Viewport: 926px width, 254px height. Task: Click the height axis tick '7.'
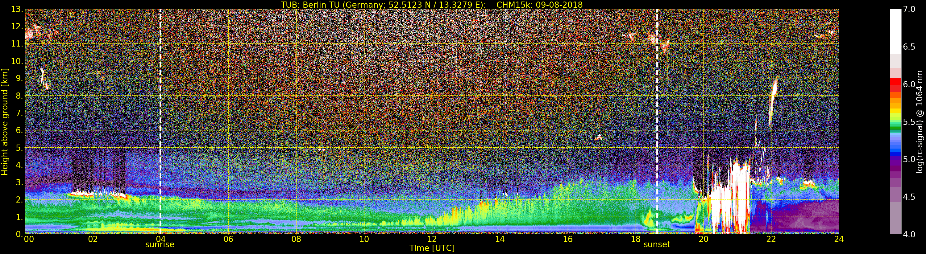[x=19, y=113]
